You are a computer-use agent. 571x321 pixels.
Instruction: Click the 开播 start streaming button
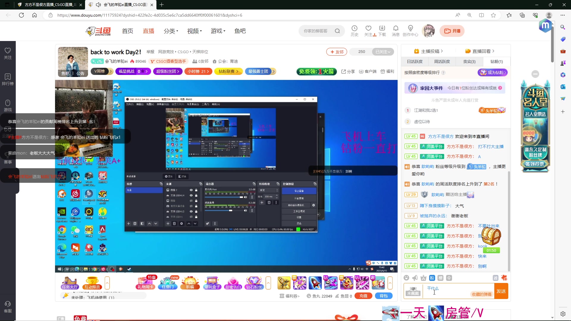[x=452, y=31]
